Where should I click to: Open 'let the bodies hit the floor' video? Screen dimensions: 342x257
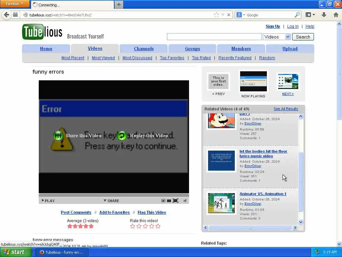point(263,154)
